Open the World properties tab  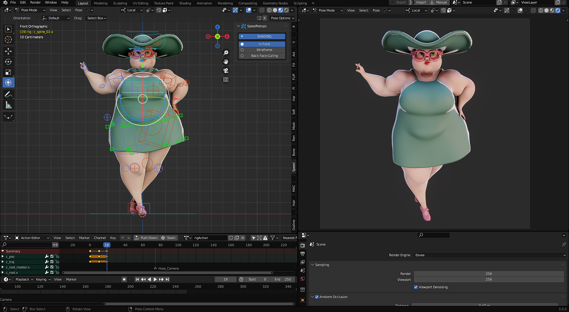pyautogui.click(x=302, y=279)
